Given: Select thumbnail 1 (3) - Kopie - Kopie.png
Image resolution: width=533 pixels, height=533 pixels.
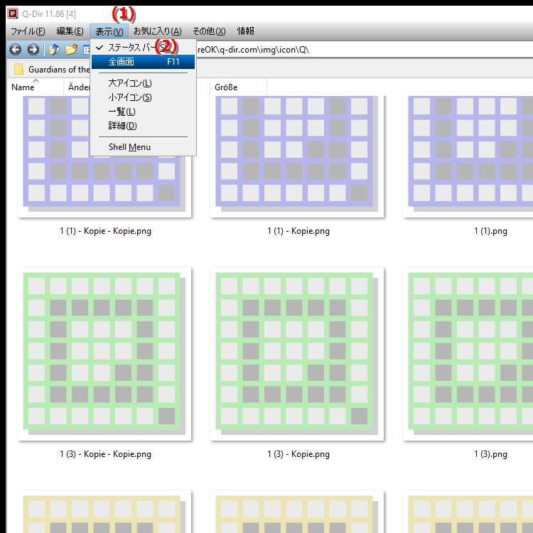Looking at the screenshot, I should 104,354.
